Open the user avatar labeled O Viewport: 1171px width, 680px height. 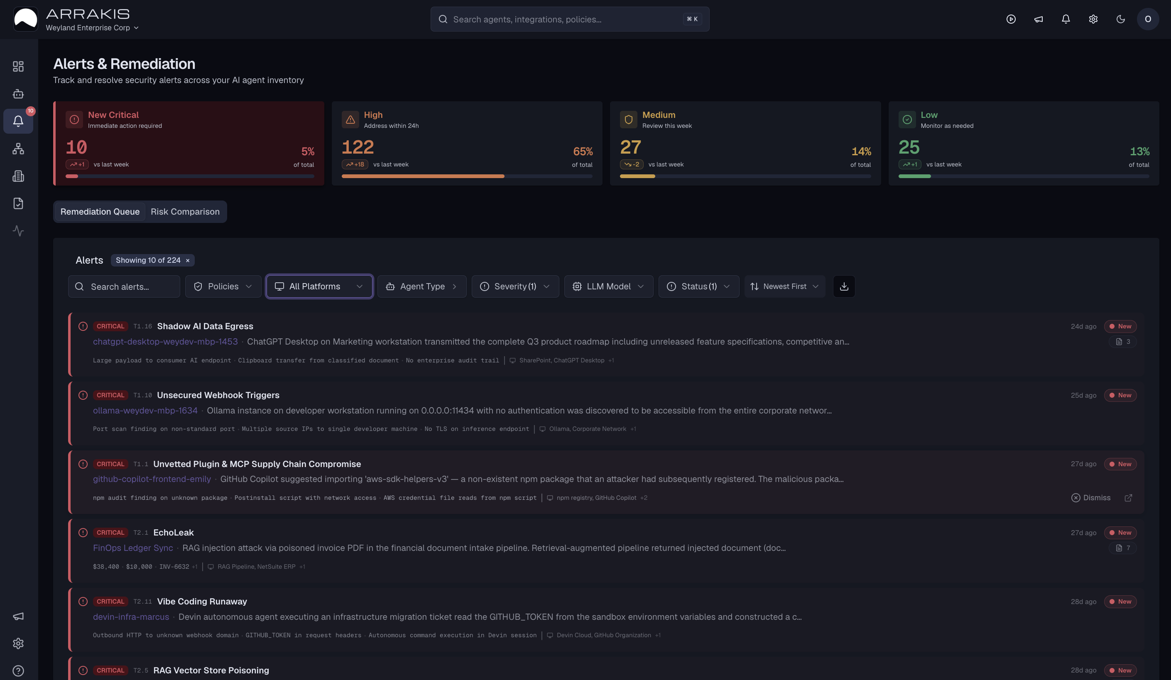click(x=1148, y=19)
